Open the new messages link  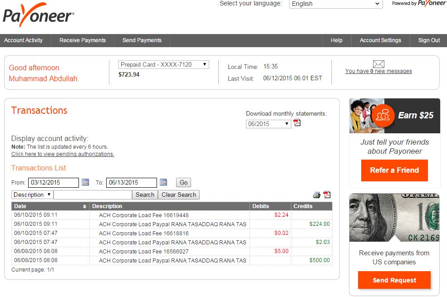coord(378,71)
